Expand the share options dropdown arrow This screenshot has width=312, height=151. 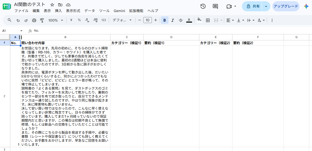266,6
